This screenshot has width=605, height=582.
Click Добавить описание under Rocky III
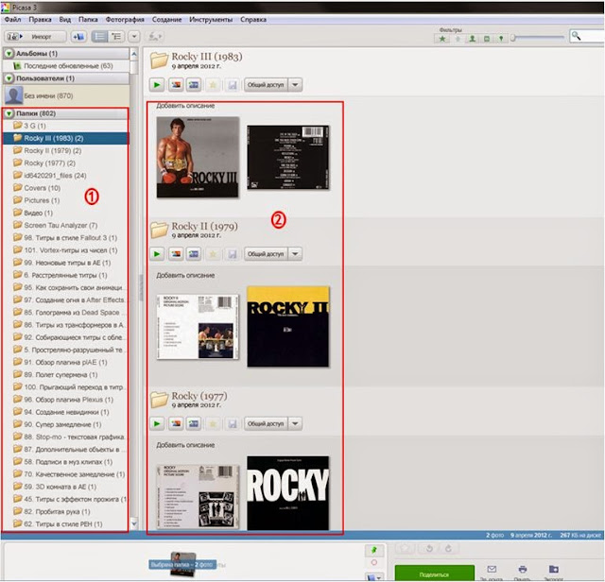(x=185, y=106)
